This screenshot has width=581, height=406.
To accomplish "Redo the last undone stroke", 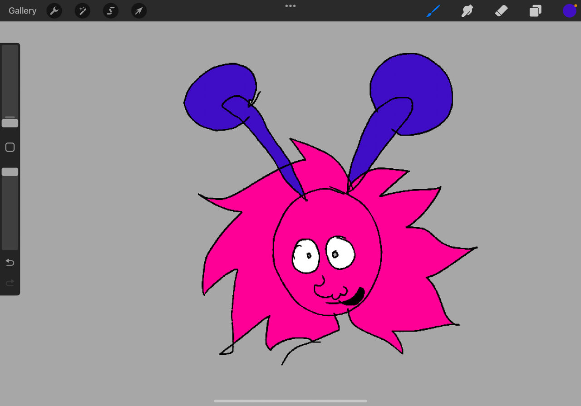I will [x=10, y=283].
